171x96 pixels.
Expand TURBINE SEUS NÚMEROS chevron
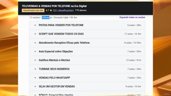35,69
